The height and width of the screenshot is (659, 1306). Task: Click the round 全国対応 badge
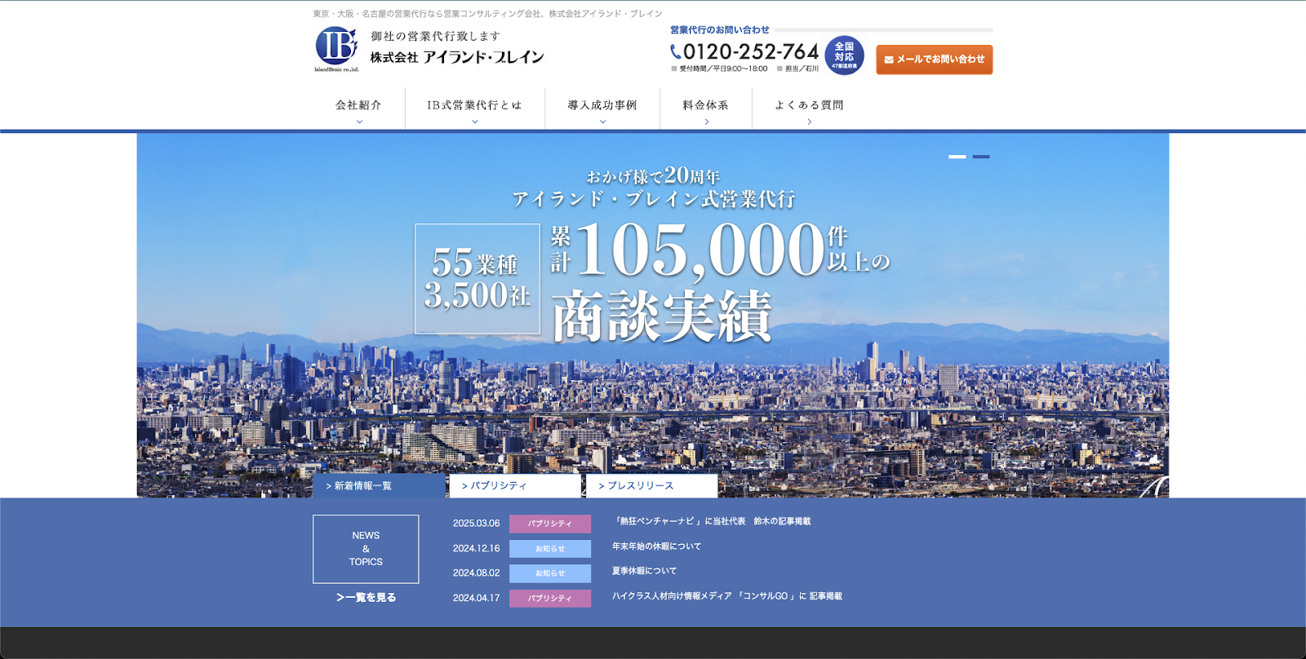click(844, 56)
